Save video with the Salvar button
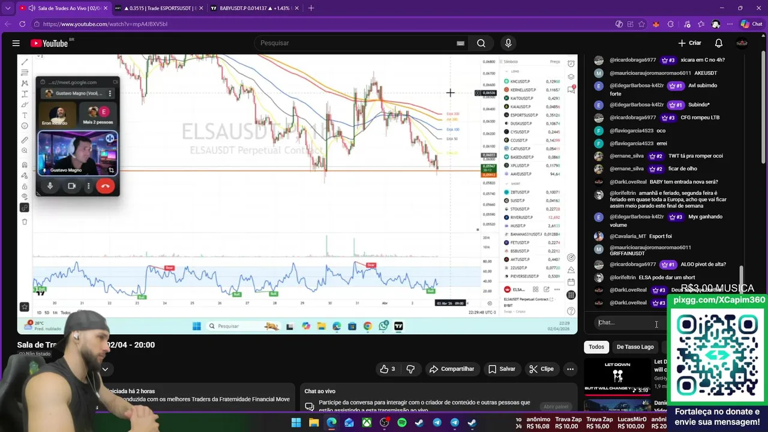Screen dimensions: 768x432 click(x=502, y=369)
